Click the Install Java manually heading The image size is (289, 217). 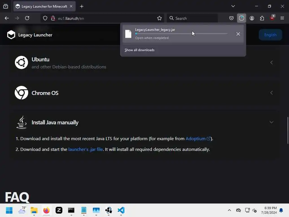click(55, 123)
